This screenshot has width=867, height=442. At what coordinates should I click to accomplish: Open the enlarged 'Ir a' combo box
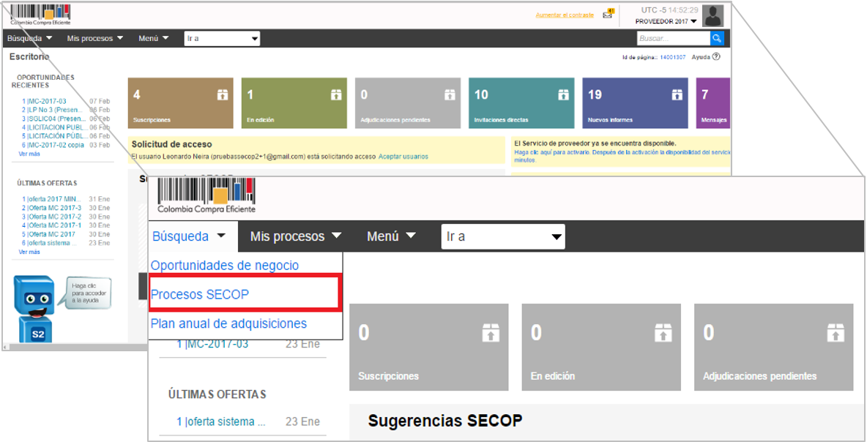click(503, 236)
